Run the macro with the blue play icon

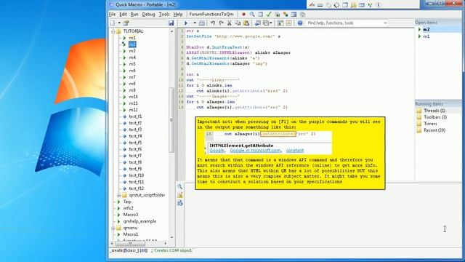pos(186,23)
